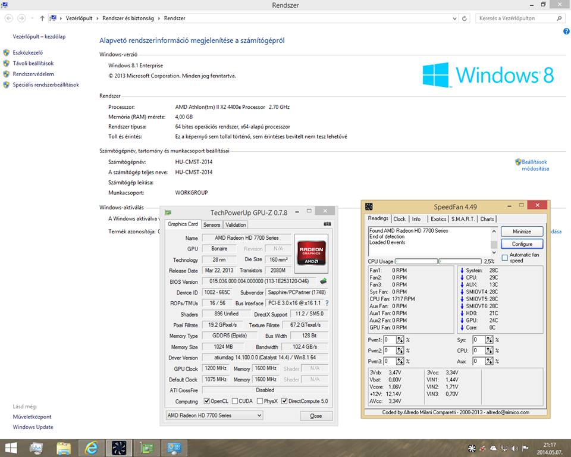The width and height of the screenshot is (571, 457).
Task: Open the SpeedFan Charts tab
Action: click(x=487, y=218)
